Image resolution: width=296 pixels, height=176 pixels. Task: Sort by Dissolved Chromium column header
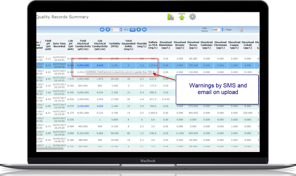click(220, 45)
